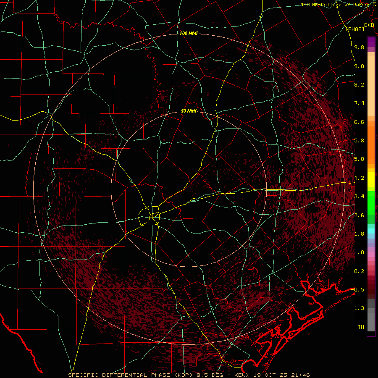Click the '2.6' scale value
The height and width of the screenshot is (378, 378).
(x=359, y=215)
